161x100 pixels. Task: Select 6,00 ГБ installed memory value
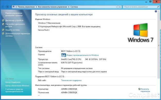click(x=72, y=63)
